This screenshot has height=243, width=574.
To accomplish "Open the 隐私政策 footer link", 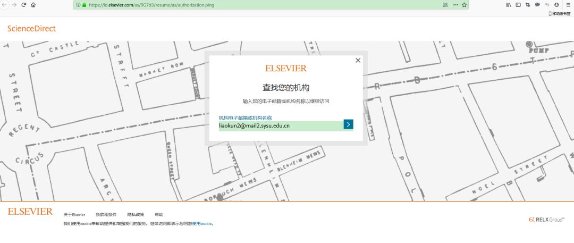I will [136, 215].
